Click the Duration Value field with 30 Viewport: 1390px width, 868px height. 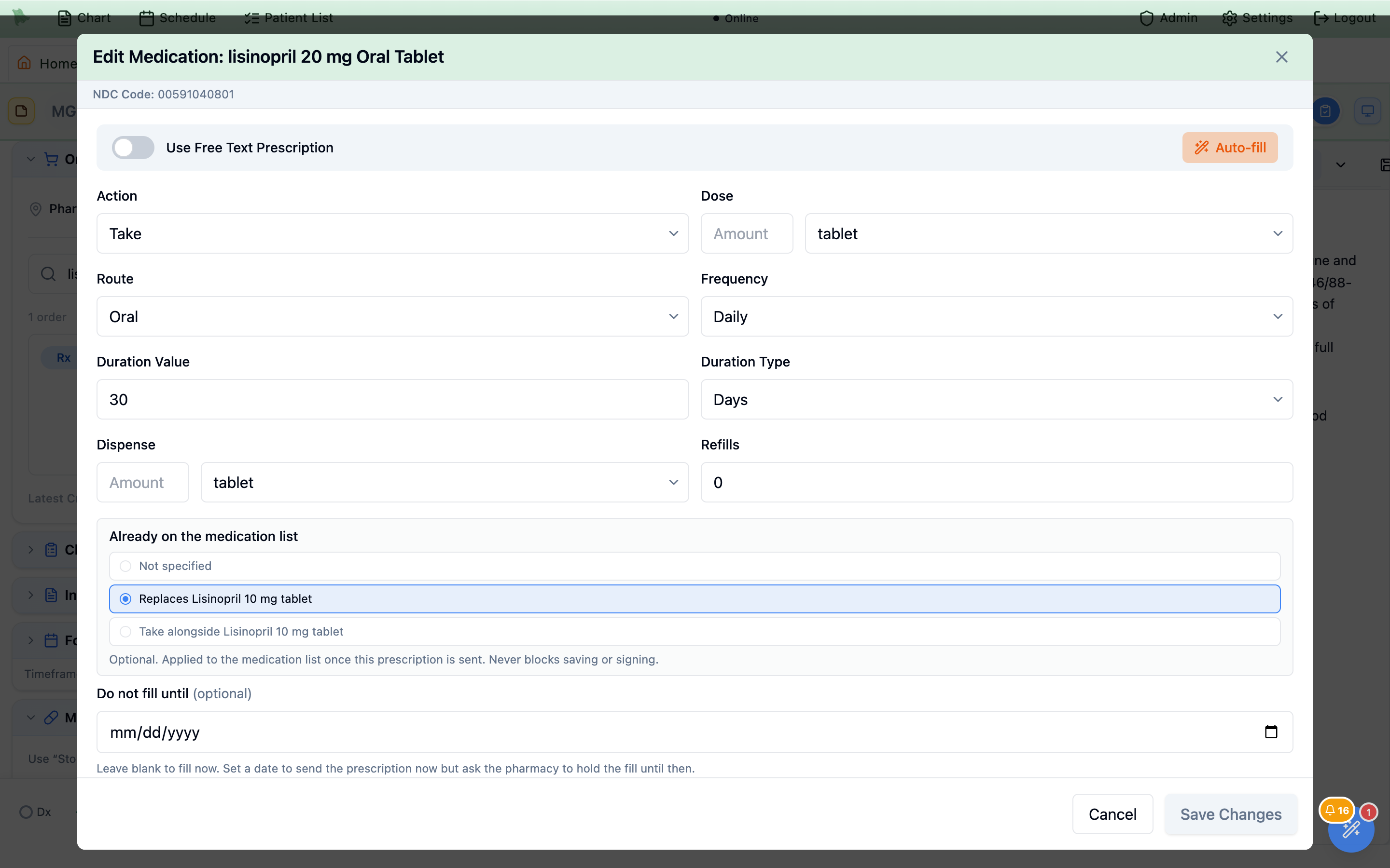392,400
